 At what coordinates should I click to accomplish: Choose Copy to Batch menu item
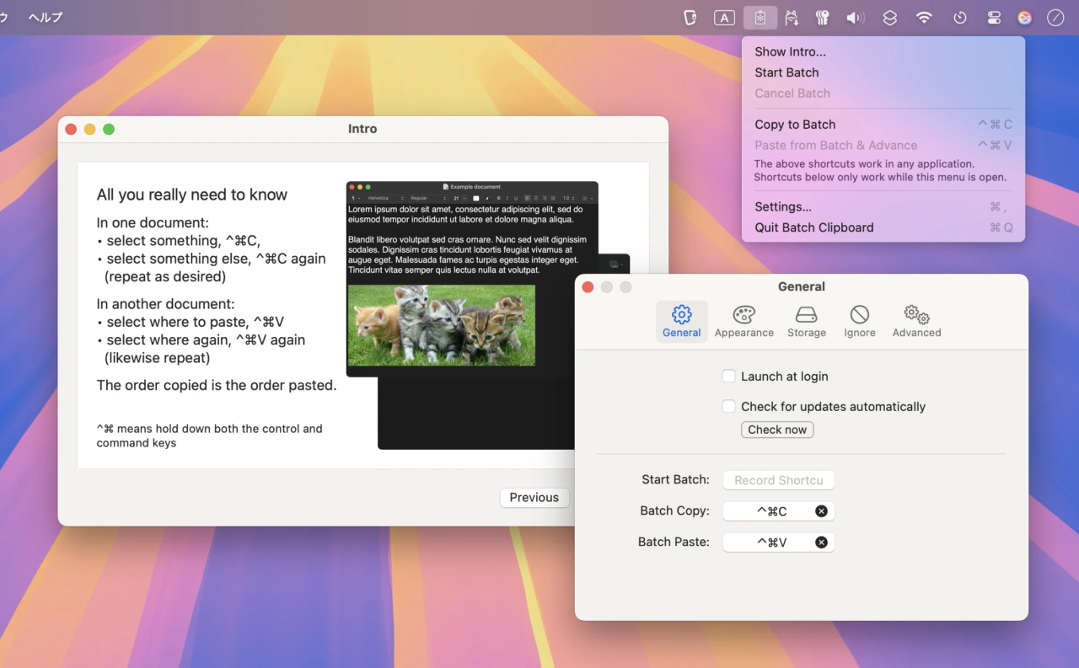(x=795, y=125)
